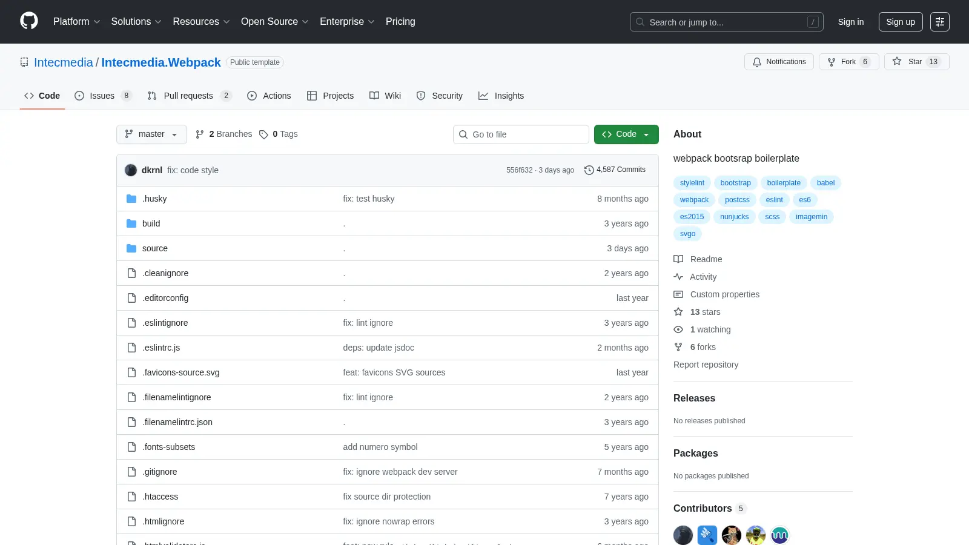Click the search magnifier icon in header
Screen dimensions: 969x545
coord(640,22)
